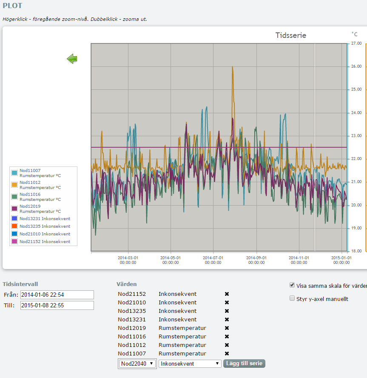Image resolution: width=367 pixels, height=378 pixels.
Task: Click 'Nod12019' in the Värden list
Action: click(132, 328)
